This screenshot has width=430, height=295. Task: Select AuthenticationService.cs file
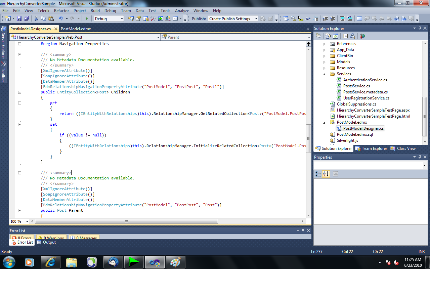click(365, 80)
